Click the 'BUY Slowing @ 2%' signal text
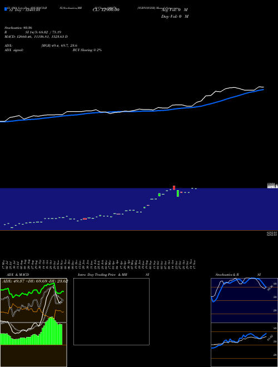 [x=87, y=50]
